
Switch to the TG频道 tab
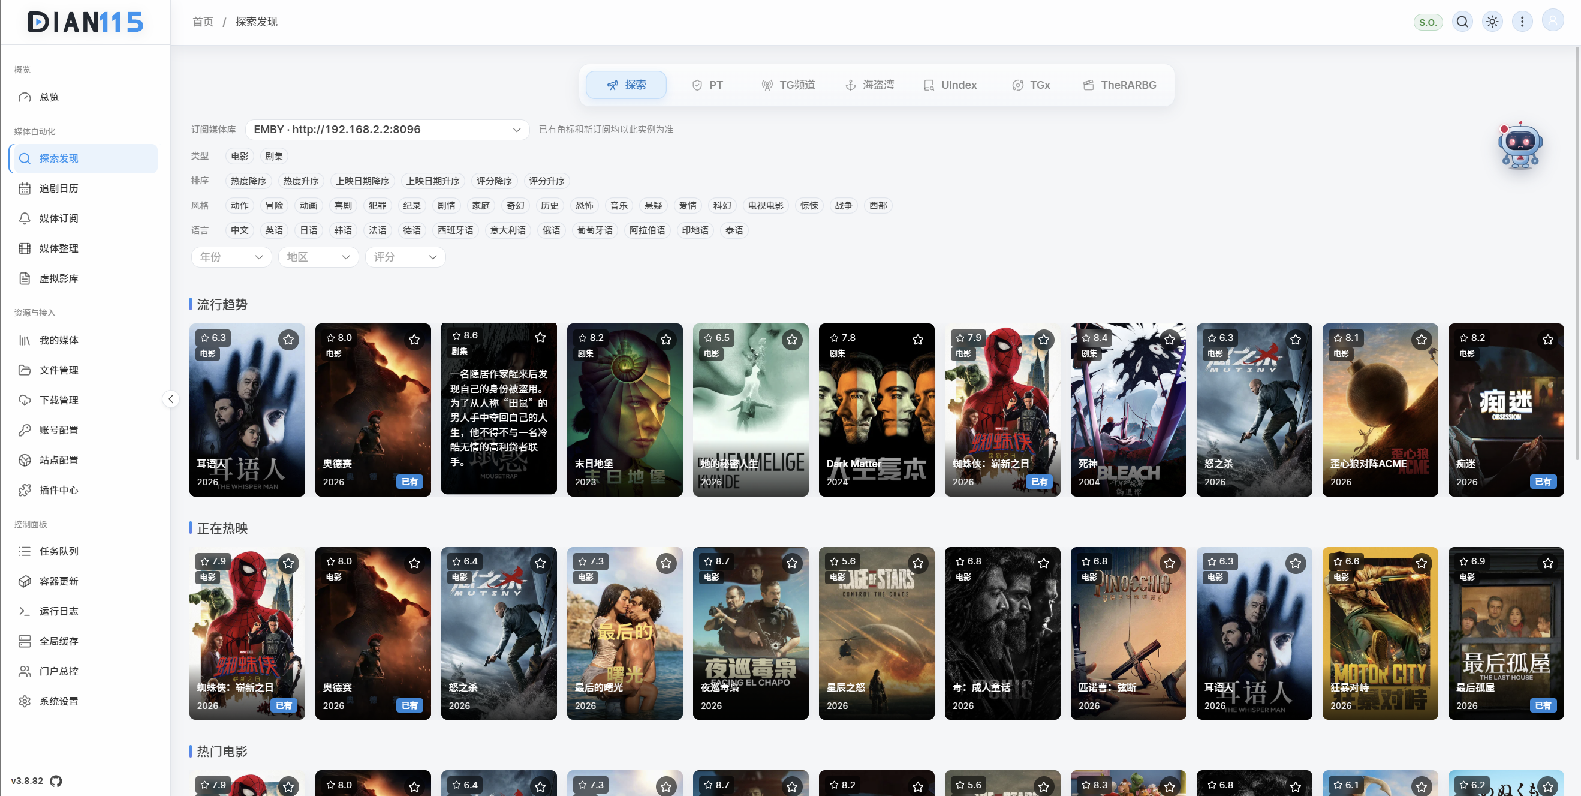coord(788,85)
